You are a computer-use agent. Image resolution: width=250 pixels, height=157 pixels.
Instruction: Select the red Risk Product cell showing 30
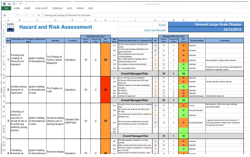(105, 90)
